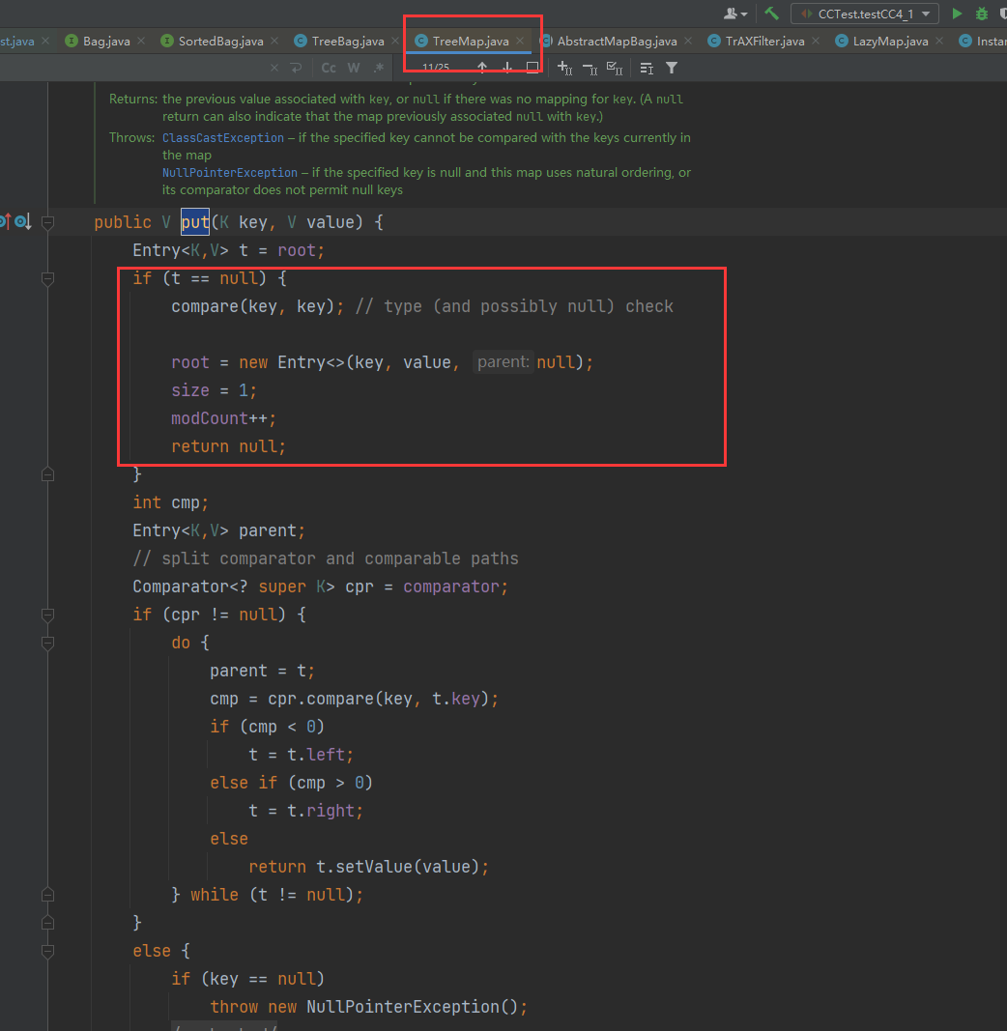The height and width of the screenshot is (1031, 1007).
Task: Collapse the if (cpr != null) block
Action: pos(47,615)
